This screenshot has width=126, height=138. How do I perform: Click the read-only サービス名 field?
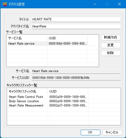76,71
